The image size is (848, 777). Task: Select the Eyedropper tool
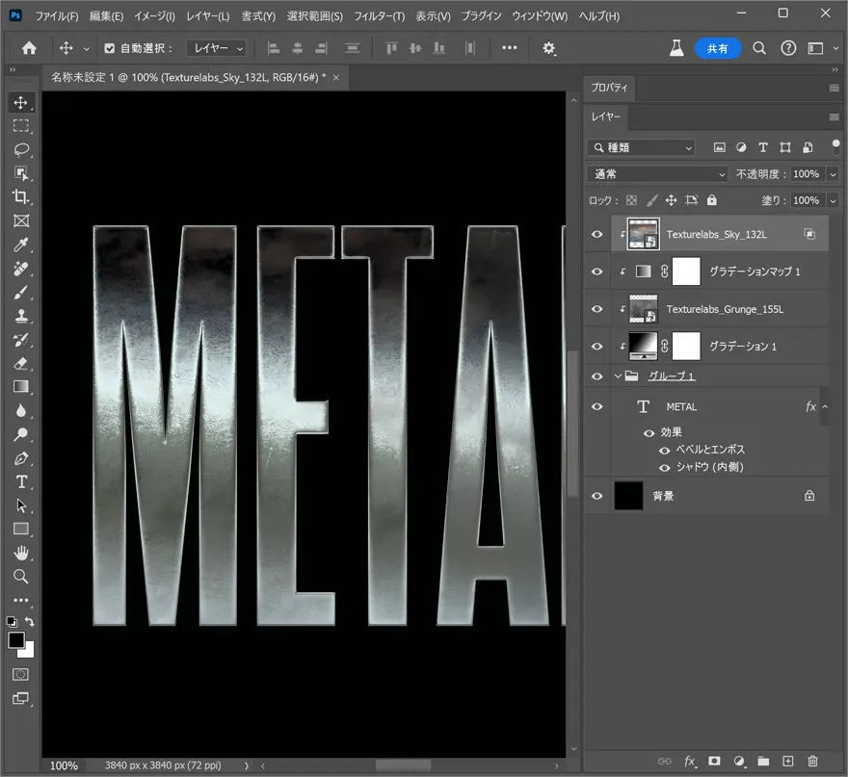pyautogui.click(x=20, y=245)
